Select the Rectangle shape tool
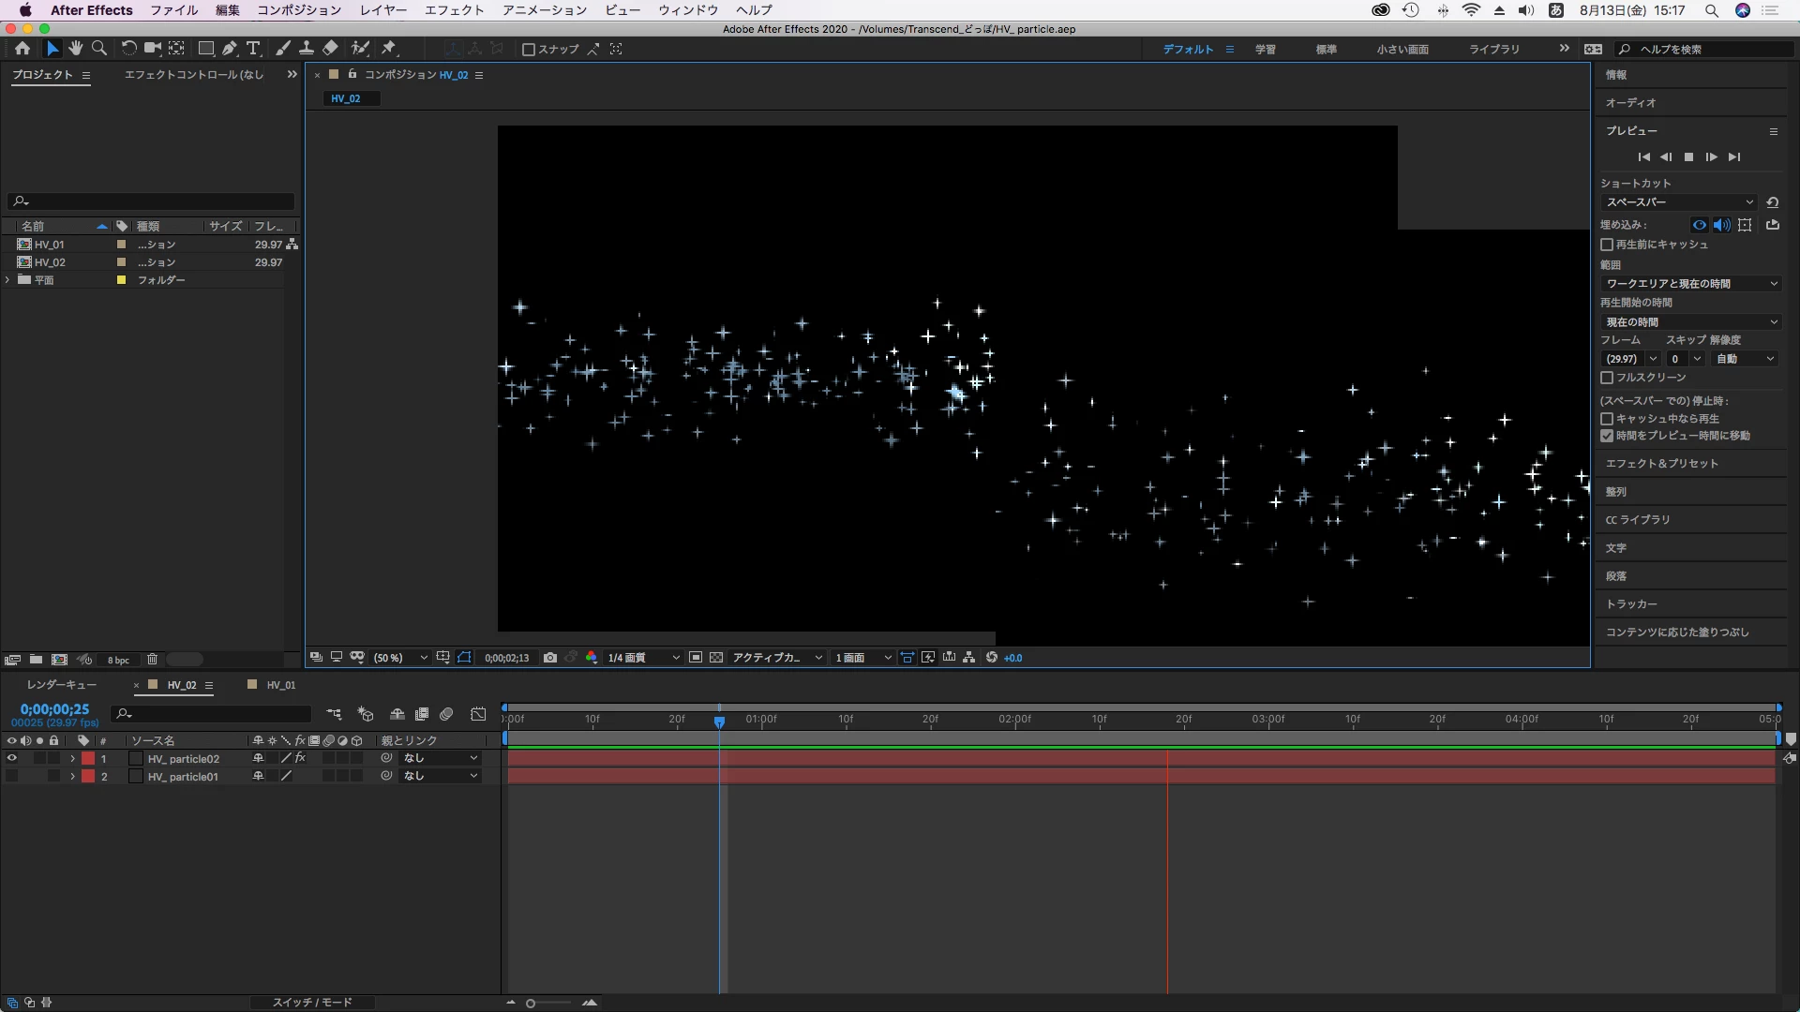 205,49
